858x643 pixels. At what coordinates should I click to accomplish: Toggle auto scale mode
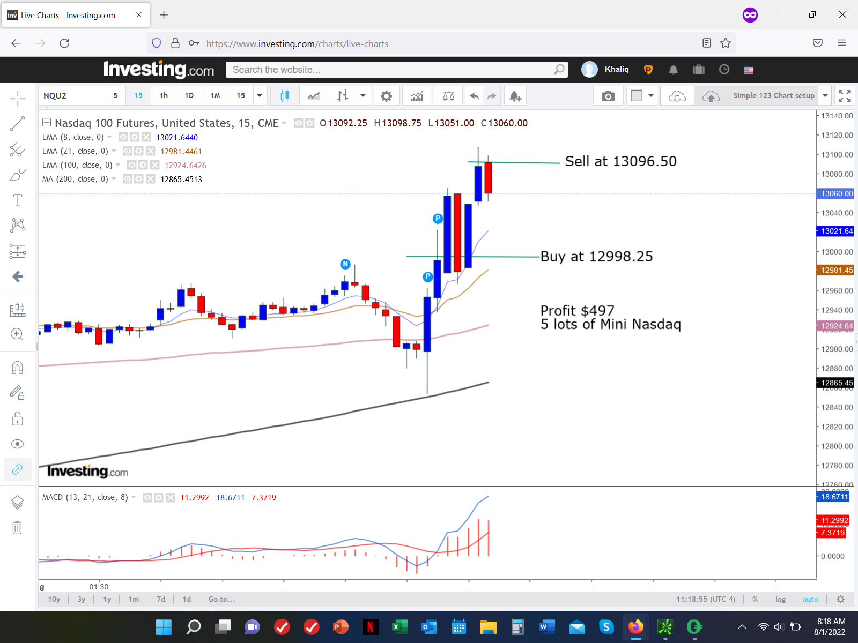point(810,599)
